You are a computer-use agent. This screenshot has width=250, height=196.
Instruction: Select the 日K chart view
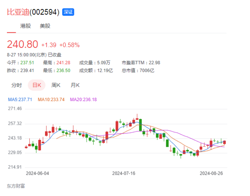pyautogui.click(x=37, y=85)
